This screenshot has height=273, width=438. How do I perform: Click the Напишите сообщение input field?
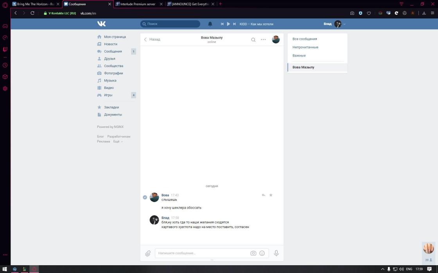201,253
